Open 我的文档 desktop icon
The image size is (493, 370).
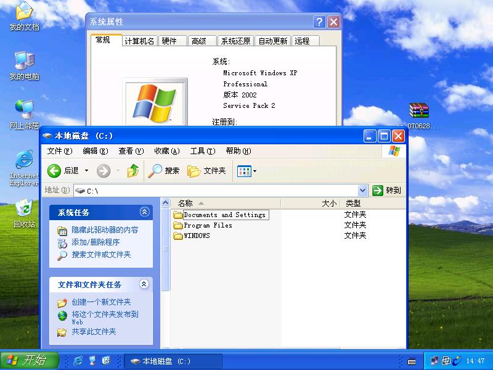click(24, 16)
